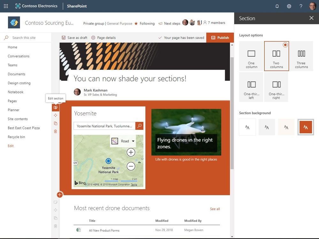The width and height of the screenshot is (319, 239).
Task: Choose the white section background
Action: coord(247,127)
